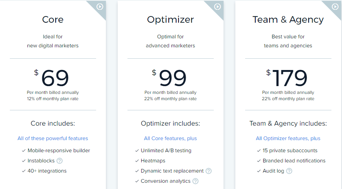Click help icon beside Dynamic text replacement
The image size is (342, 189).
(209, 171)
